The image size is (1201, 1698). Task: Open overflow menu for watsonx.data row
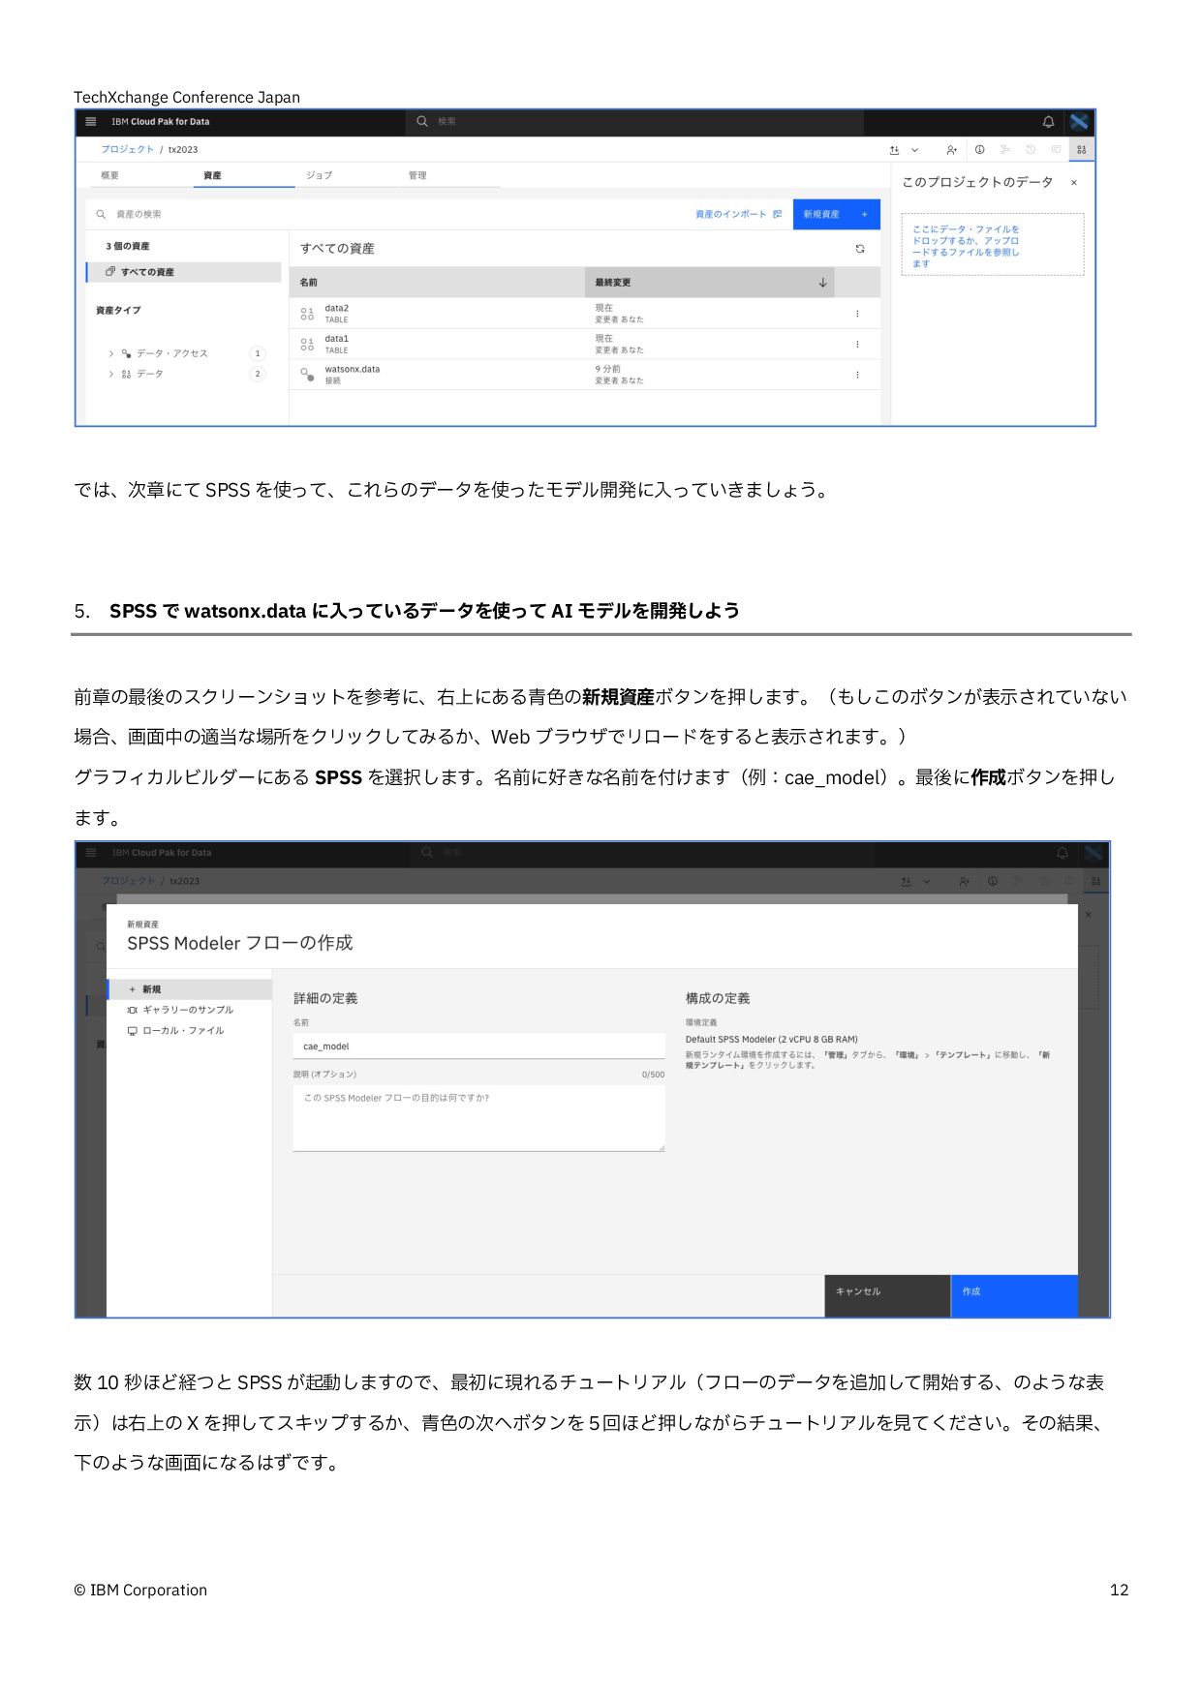tap(857, 375)
